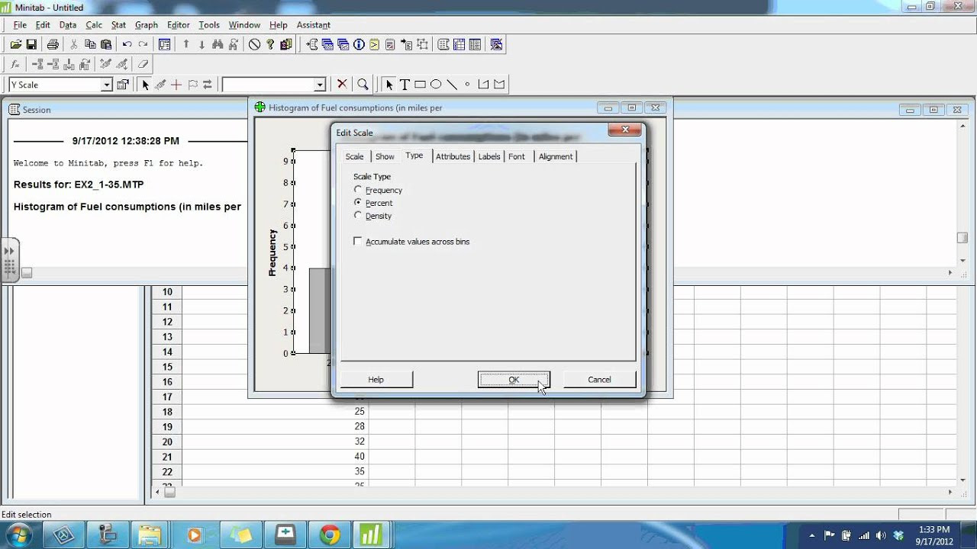This screenshot has height=549, width=977.
Task: Open the function fx toolbar icon
Action: pos(15,65)
